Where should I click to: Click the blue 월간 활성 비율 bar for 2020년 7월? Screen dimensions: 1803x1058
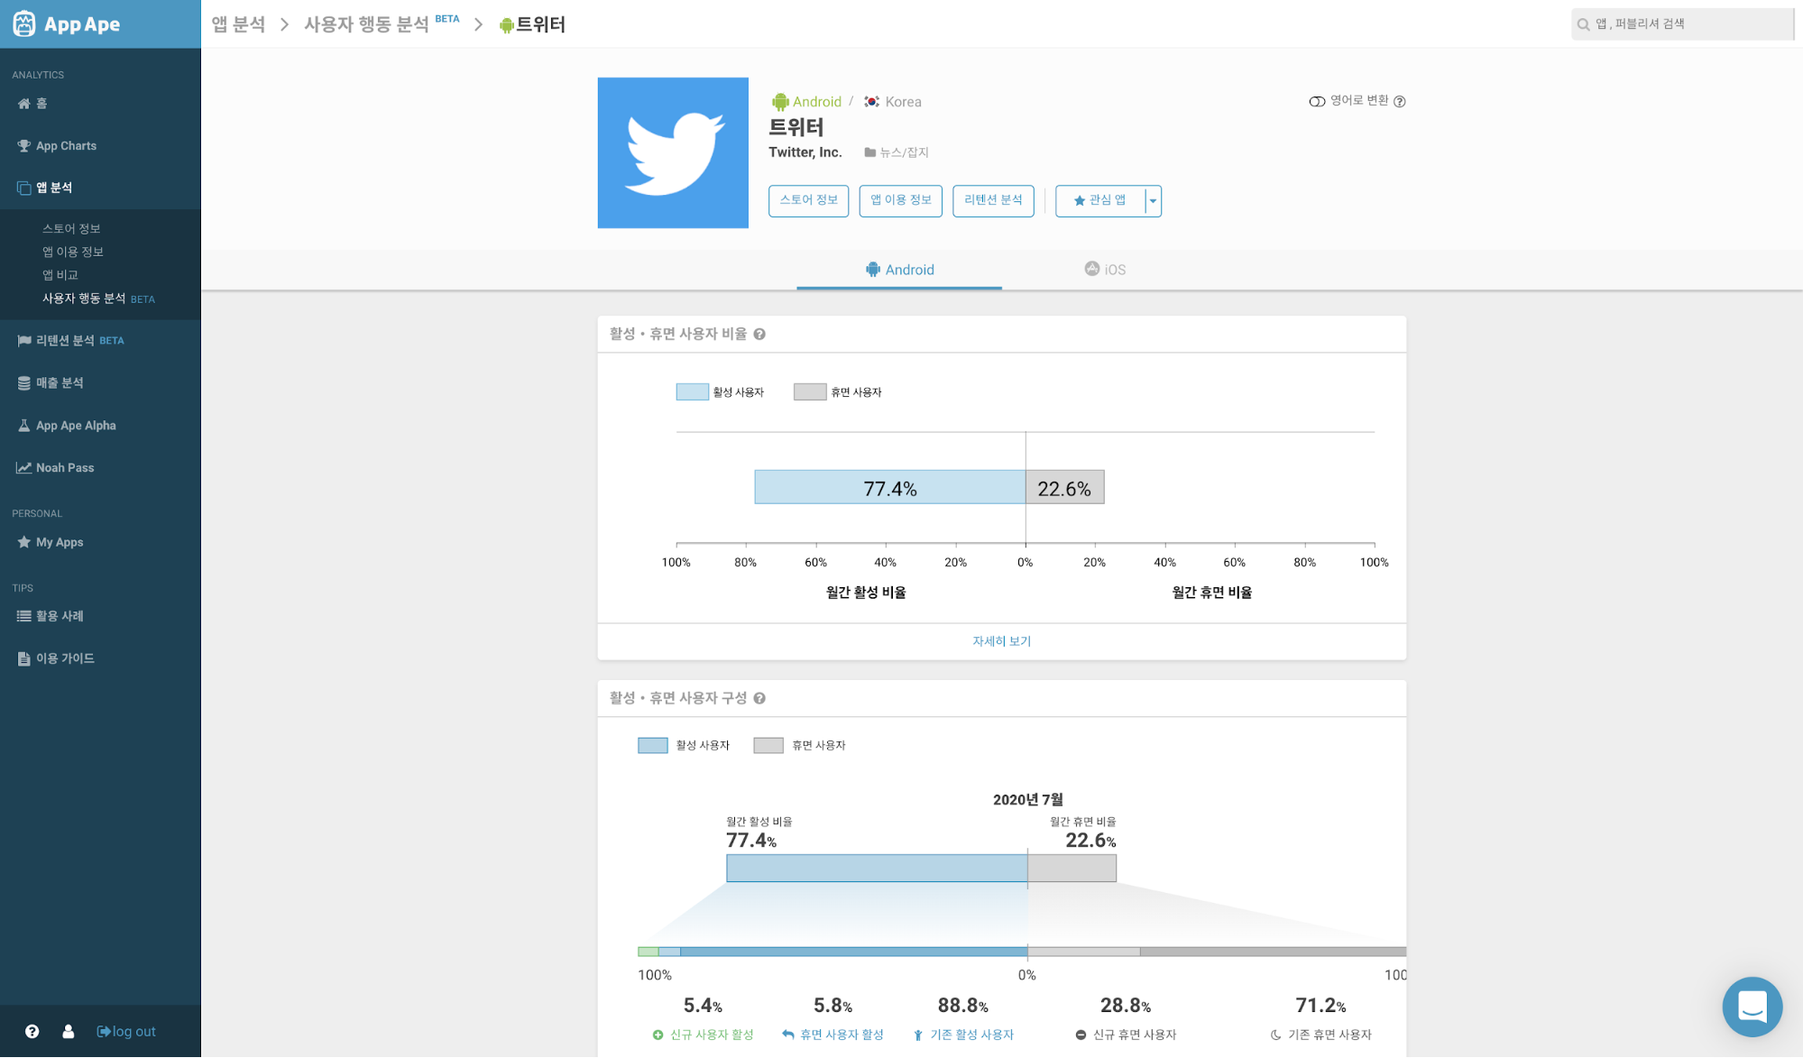coord(877,869)
